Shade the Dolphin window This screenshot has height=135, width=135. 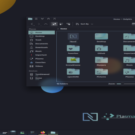[55, 19]
